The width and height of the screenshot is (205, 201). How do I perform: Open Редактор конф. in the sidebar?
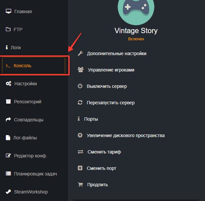click(x=30, y=156)
